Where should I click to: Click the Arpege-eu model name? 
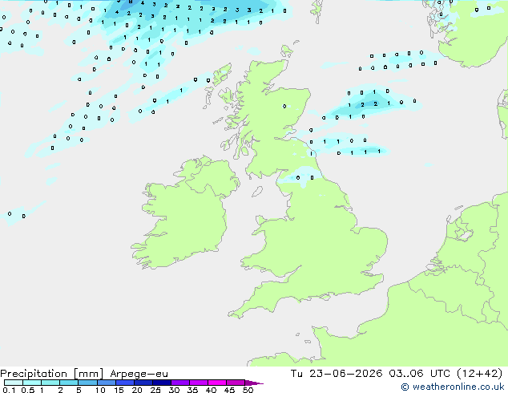pyautogui.click(x=139, y=374)
